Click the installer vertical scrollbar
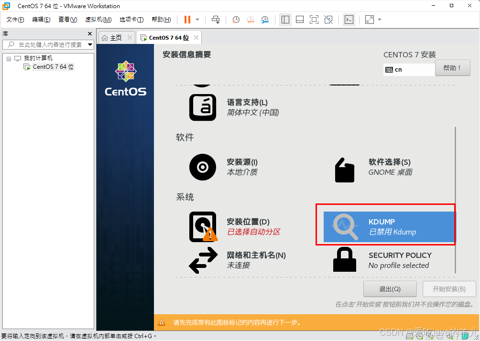480x341 pixels. click(455, 200)
